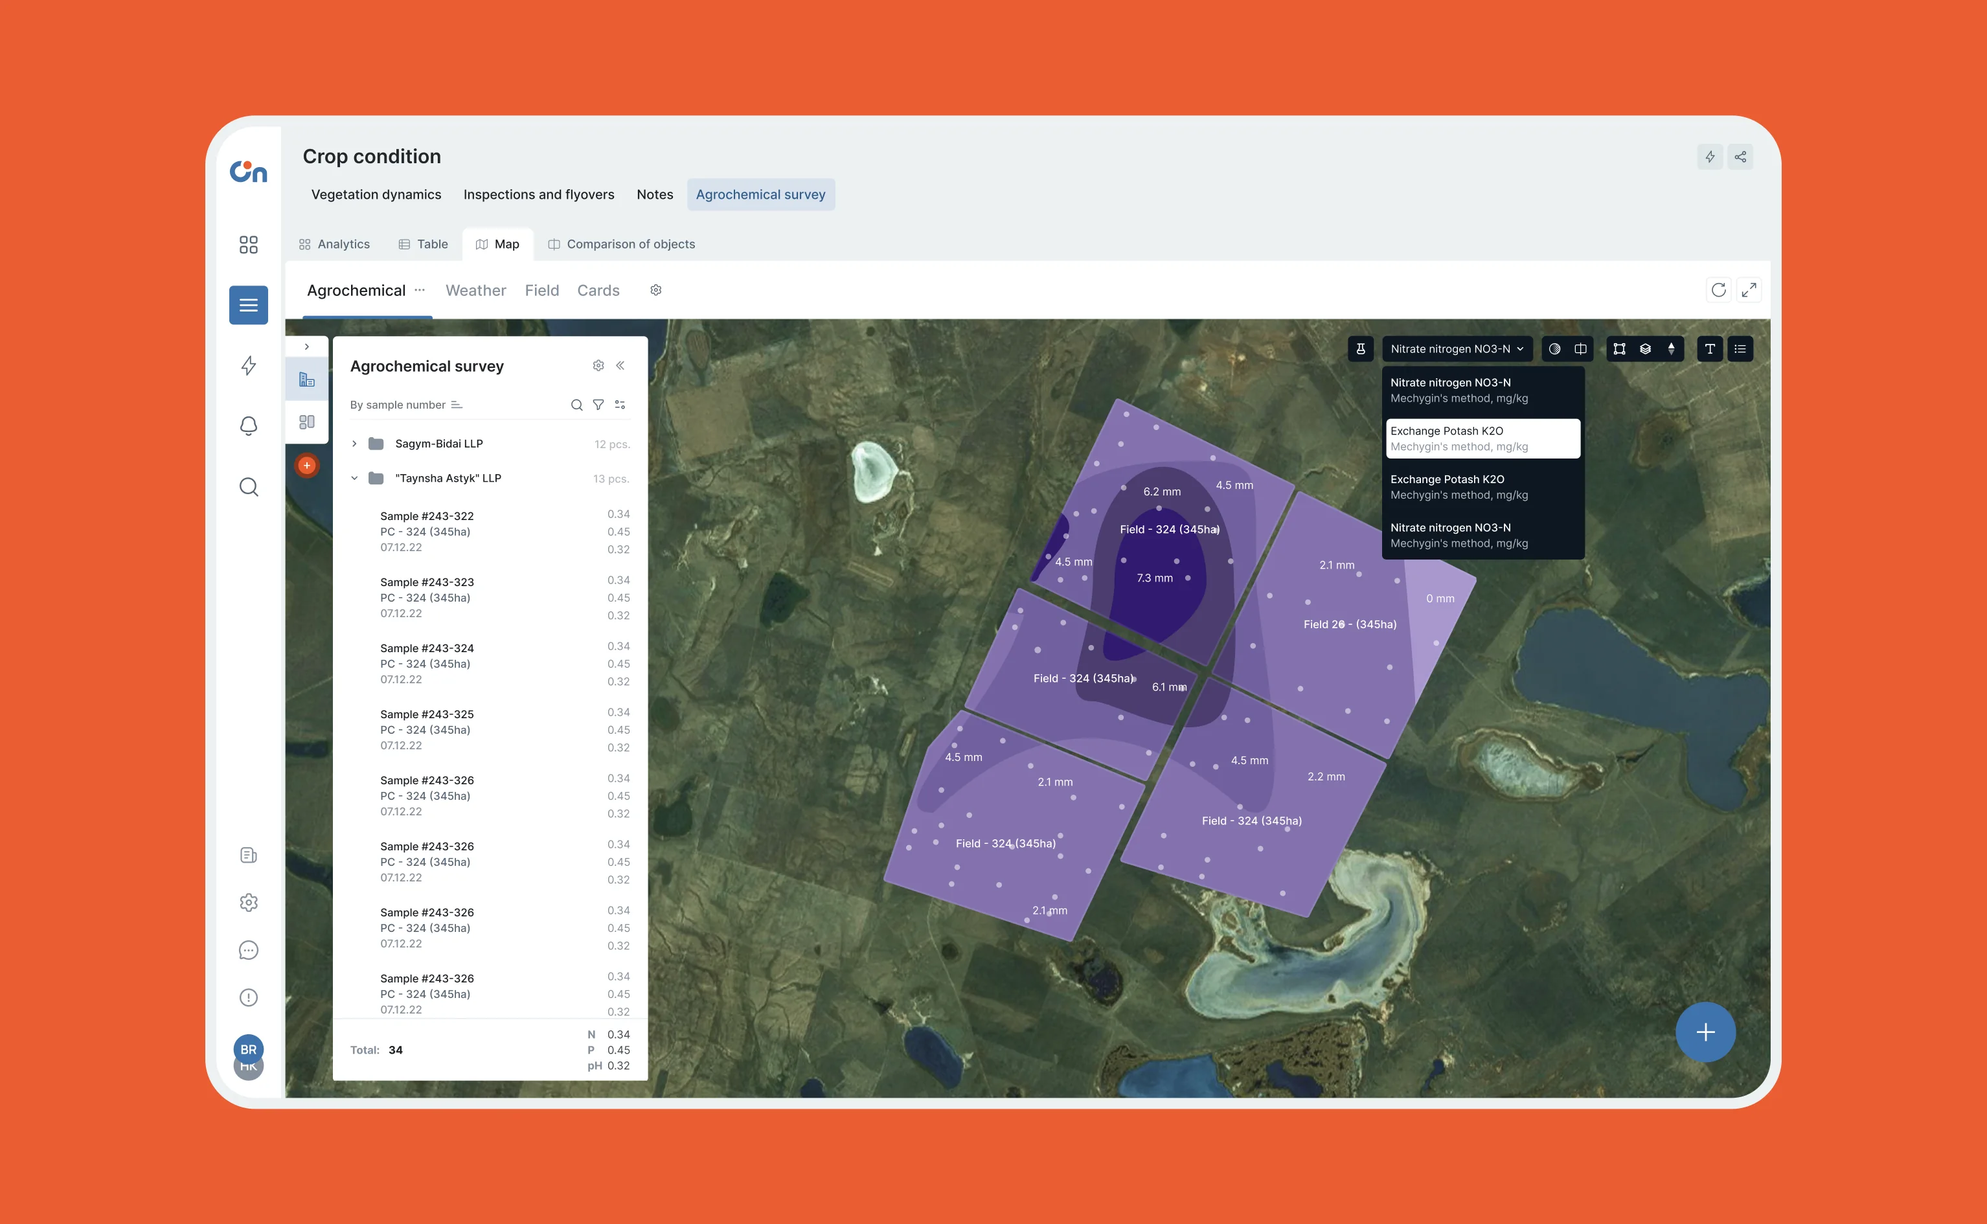Open the dashboard grid icon in sidebar
Image resolution: width=1987 pixels, height=1224 pixels.
(249, 245)
